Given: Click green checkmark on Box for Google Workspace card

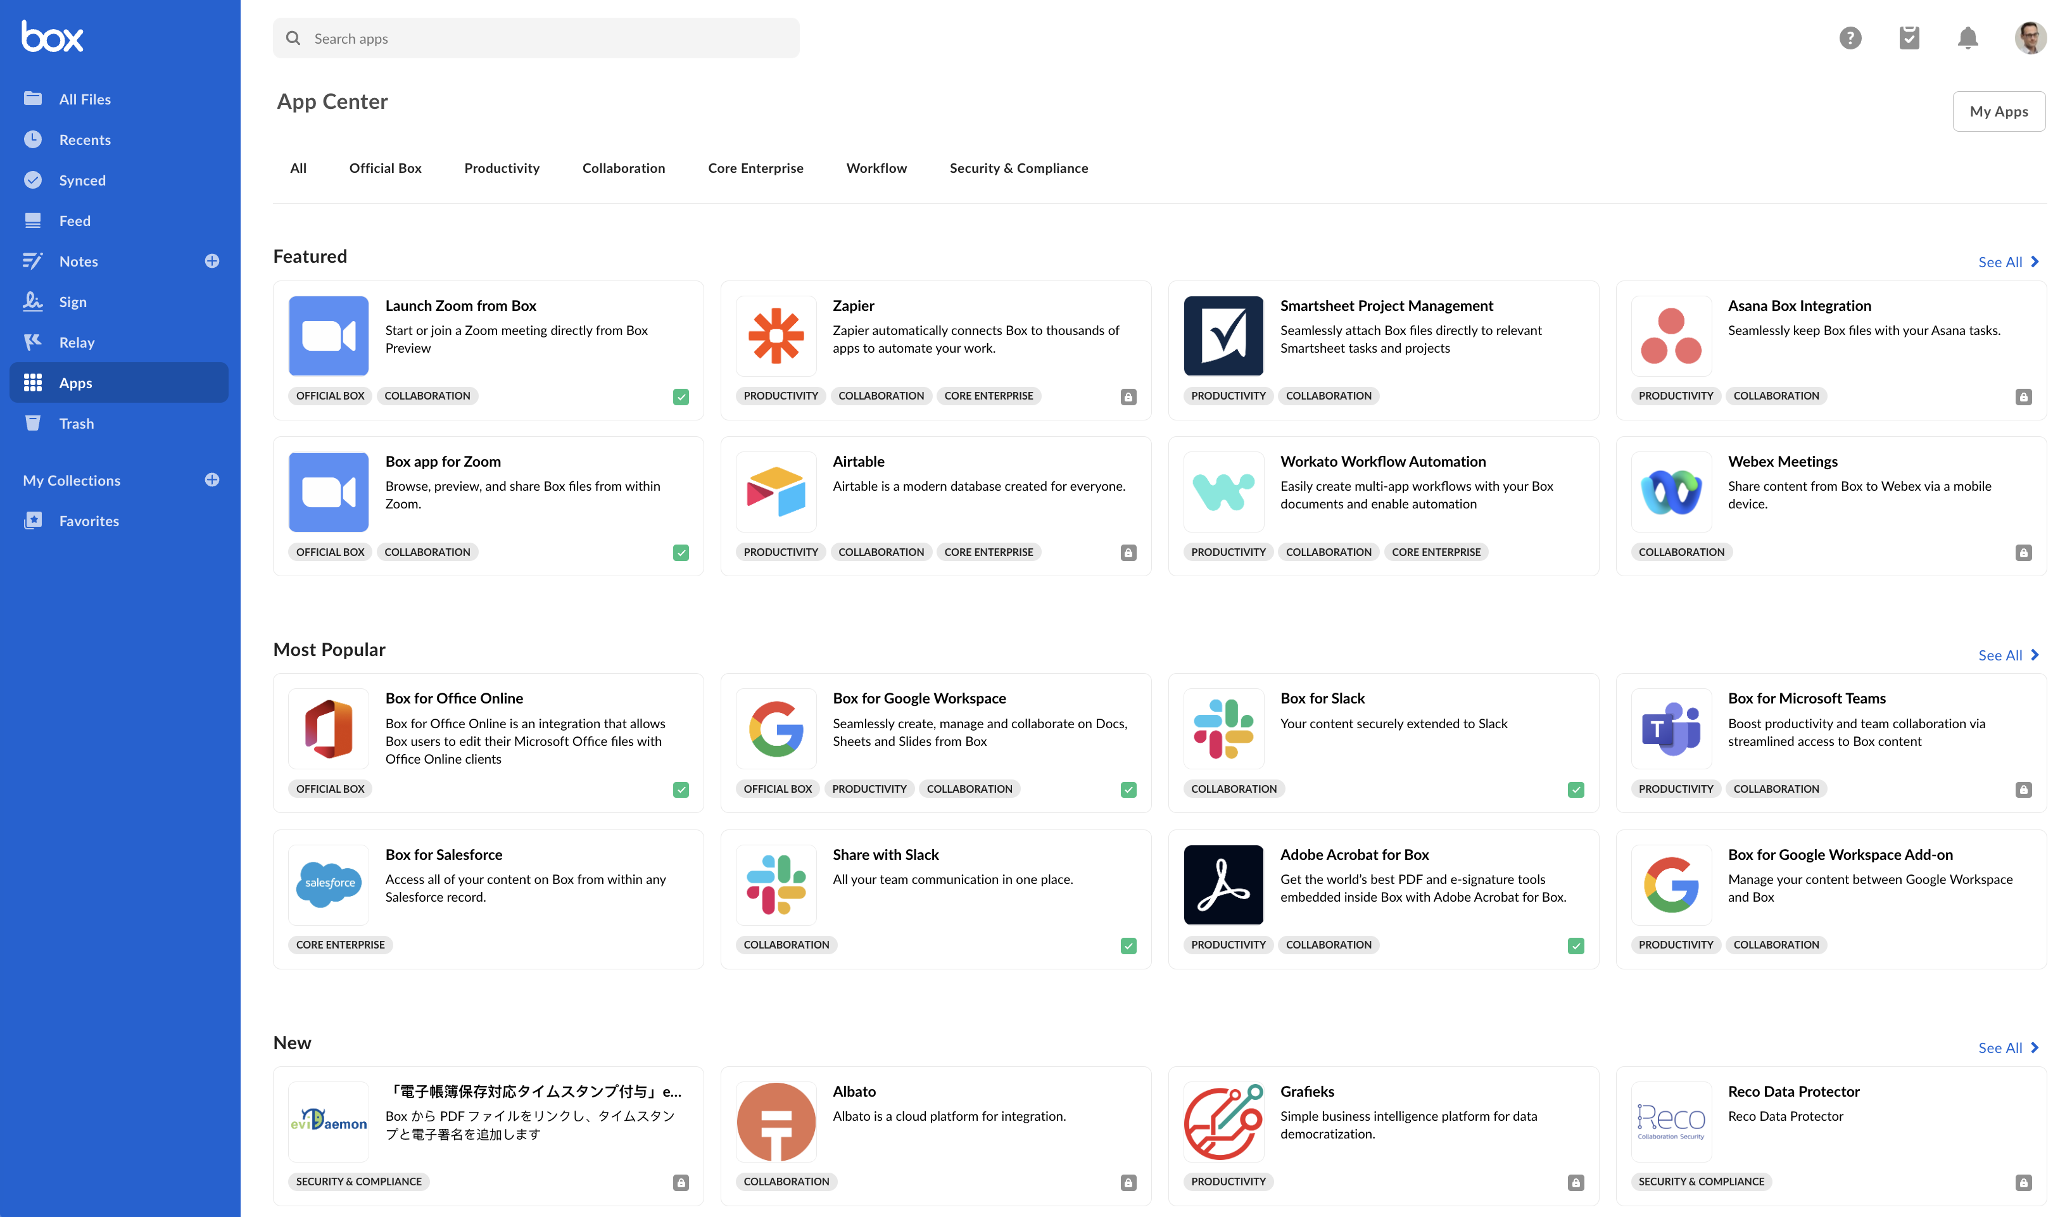Looking at the screenshot, I should point(1128,790).
